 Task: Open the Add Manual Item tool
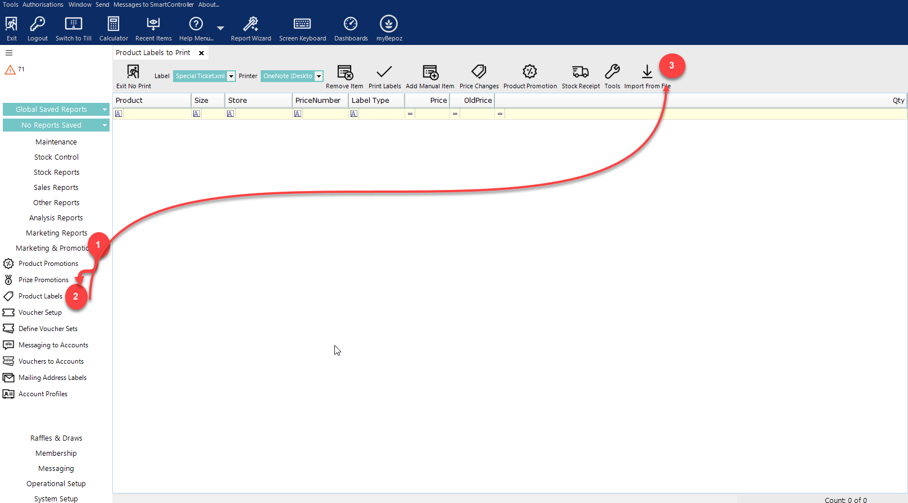point(430,72)
